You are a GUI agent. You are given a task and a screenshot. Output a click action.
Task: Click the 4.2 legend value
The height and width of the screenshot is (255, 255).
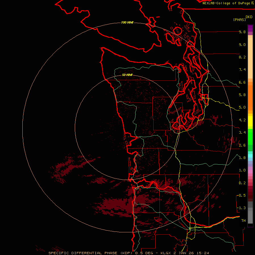[x=242, y=120]
